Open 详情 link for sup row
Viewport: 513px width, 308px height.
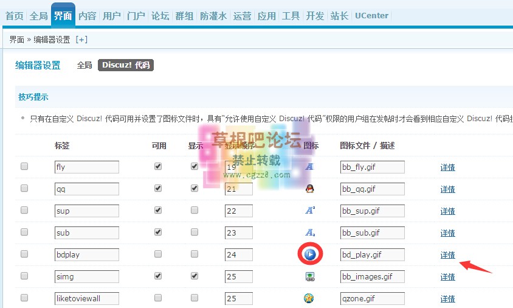point(447,211)
